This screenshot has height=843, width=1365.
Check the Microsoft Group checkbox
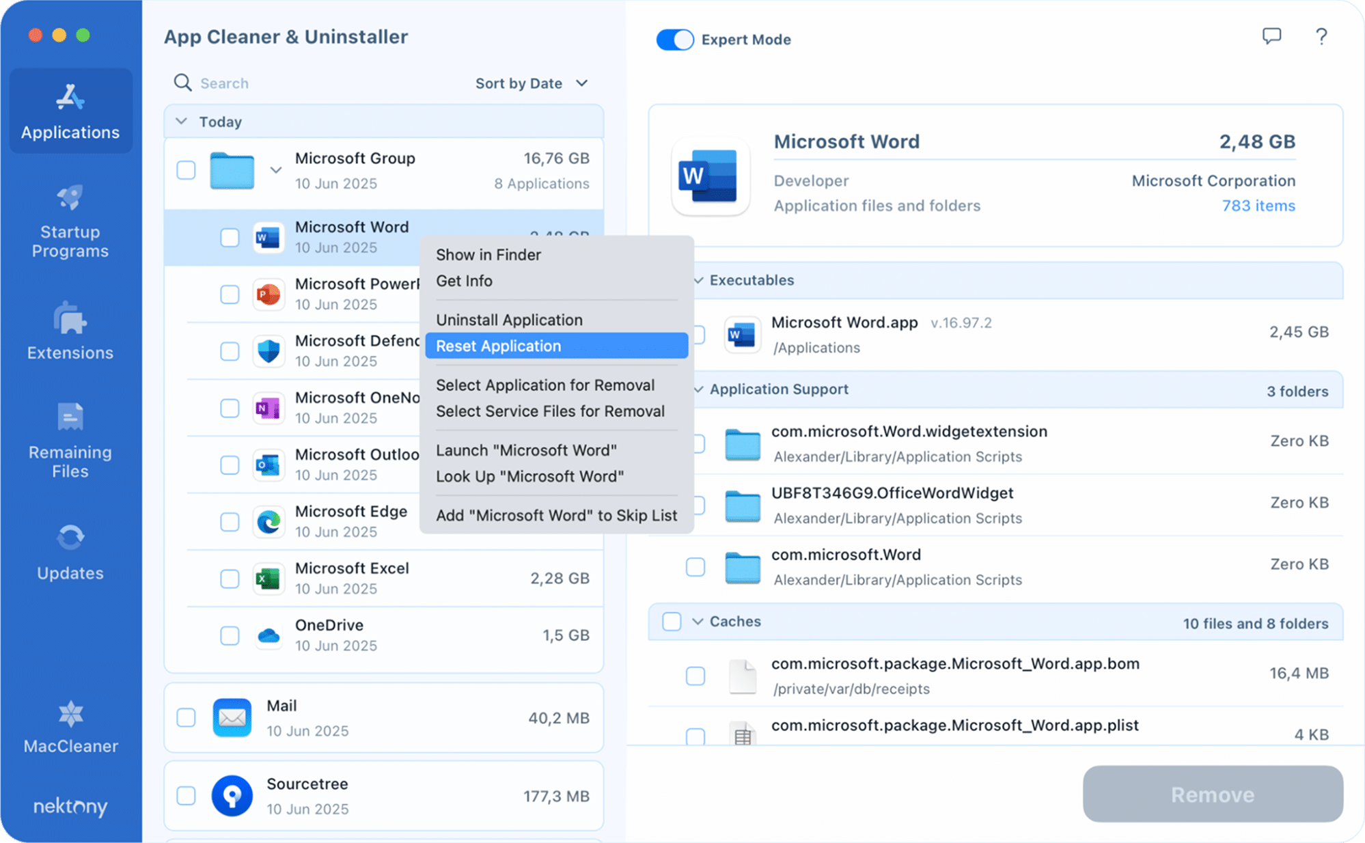pos(186,170)
